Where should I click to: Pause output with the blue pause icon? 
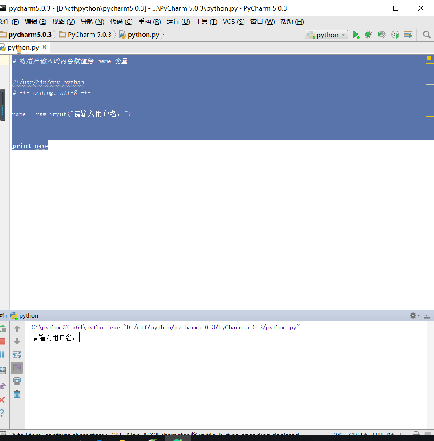click(x=2, y=354)
